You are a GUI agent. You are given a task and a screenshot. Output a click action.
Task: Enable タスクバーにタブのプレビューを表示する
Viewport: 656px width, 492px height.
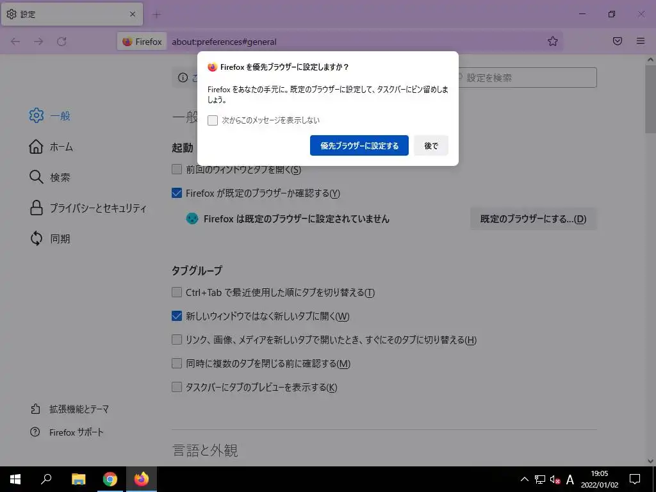tap(177, 387)
